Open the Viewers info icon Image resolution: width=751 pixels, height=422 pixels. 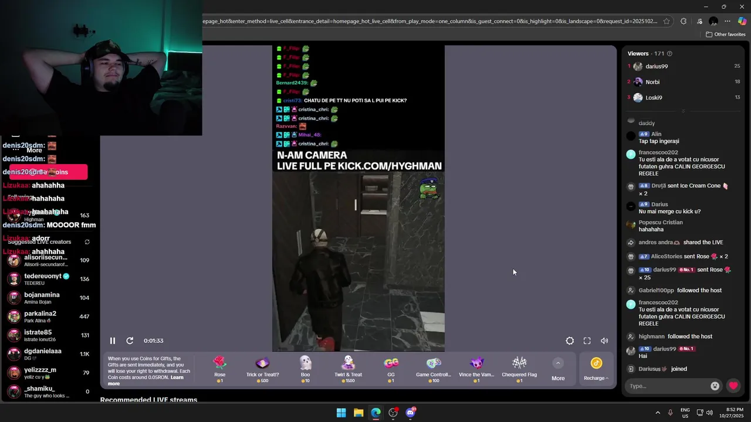coord(669,53)
